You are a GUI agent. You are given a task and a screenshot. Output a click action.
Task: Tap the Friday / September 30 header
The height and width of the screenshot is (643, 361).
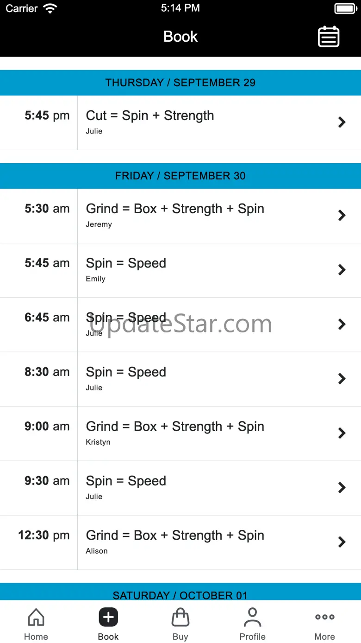180,176
